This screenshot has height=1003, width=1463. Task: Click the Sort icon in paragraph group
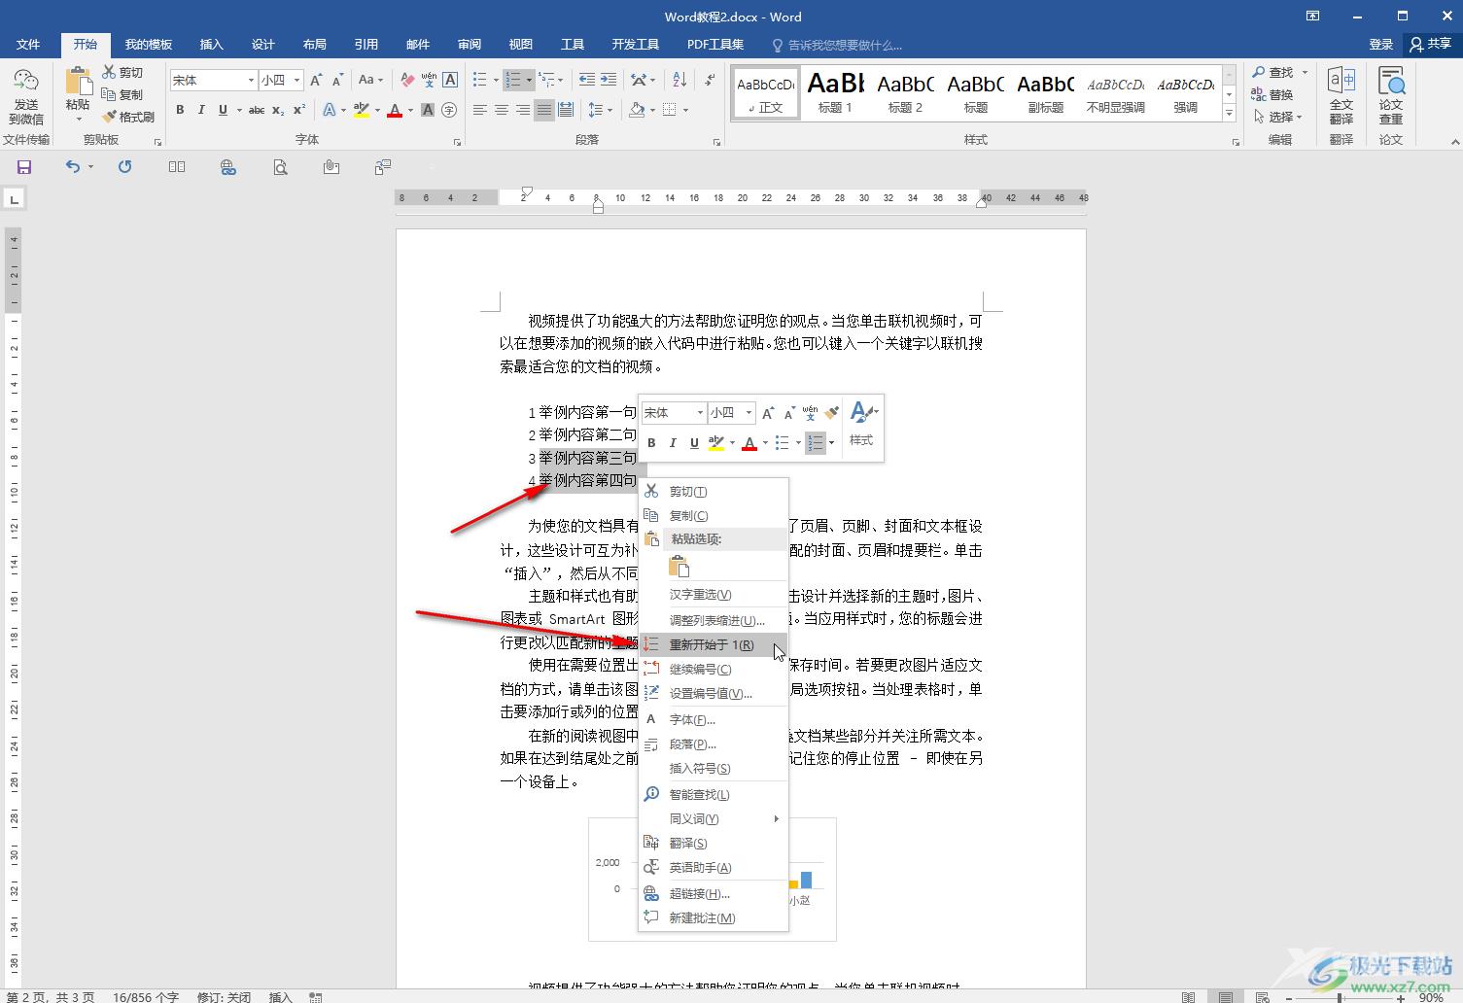coord(679,80)
